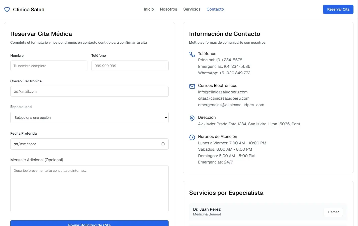
Task: Click into the Teléfono field
Action: (130, 66)
